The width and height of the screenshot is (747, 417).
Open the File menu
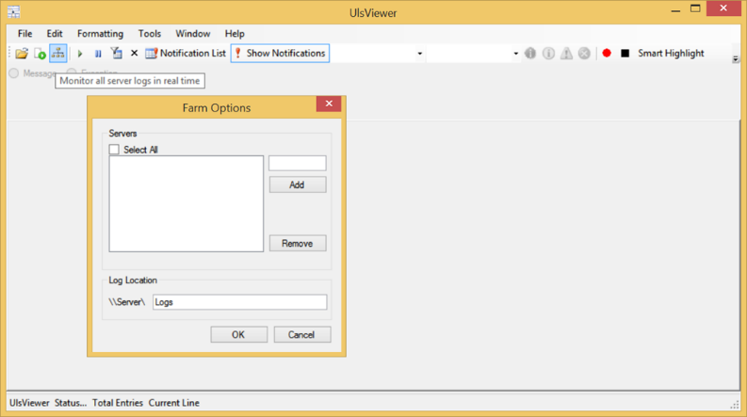(24, 34)
